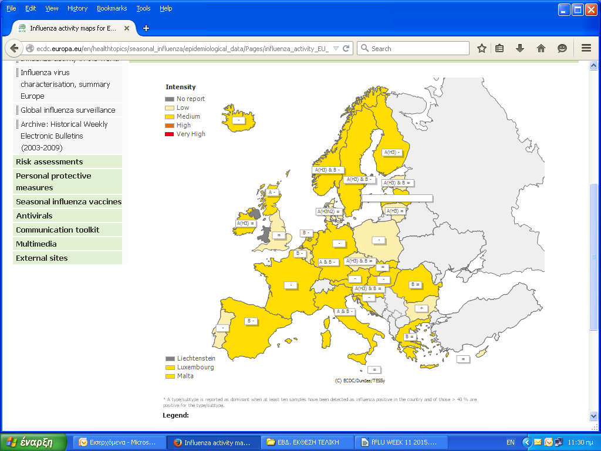This screenshot has height=451, width=601.
Task: Click the B = label on Greece
Action: (409, 336)
